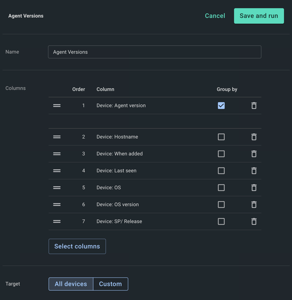Open the Select columns dialog
Screen dimensions: 292x300
point(77,246)
